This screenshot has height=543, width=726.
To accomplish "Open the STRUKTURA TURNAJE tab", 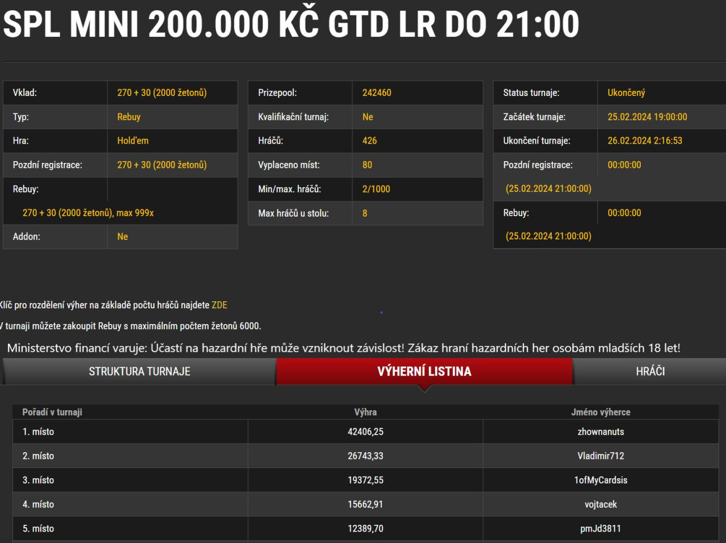I will tap(140, 372).
